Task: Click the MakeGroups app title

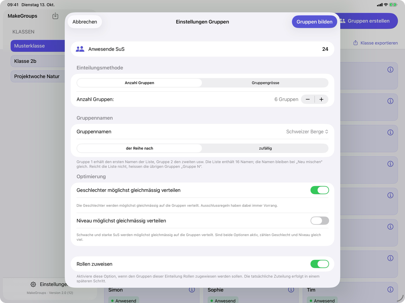Action: [23, 16]
